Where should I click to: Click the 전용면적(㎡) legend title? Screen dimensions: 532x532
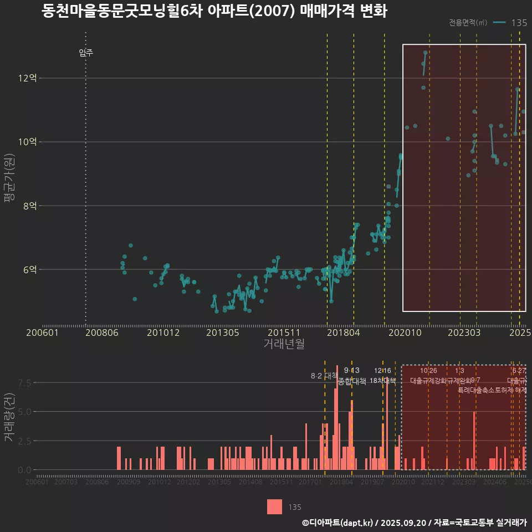click(468, 23)
